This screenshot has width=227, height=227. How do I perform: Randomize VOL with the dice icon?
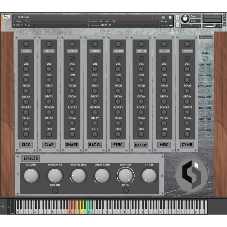[x=202, y=69]
